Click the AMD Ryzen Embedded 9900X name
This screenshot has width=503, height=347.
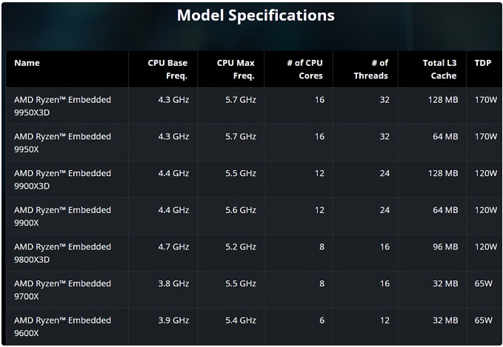pyautogui.click(x=62, y=216)
